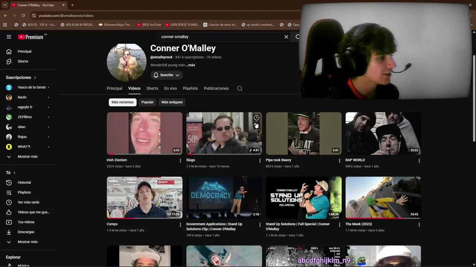476x267 pixels.
Task: Open options menu for Coreys video
Action: pyautogui.click(x=180, y=225)
